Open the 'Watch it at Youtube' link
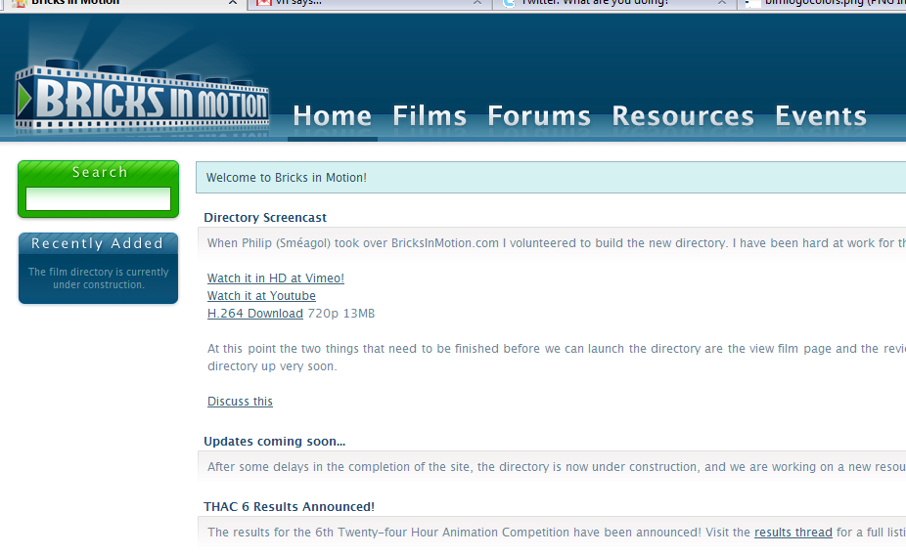 coord(261,296)
